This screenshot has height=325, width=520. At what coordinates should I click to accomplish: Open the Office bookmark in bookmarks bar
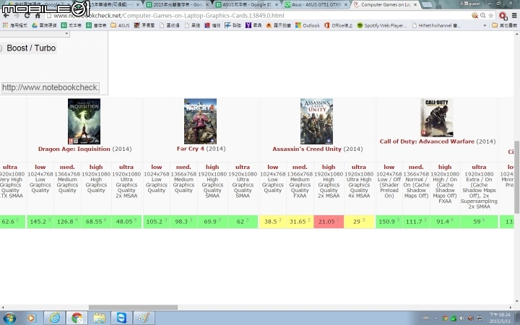coord(338,25)
